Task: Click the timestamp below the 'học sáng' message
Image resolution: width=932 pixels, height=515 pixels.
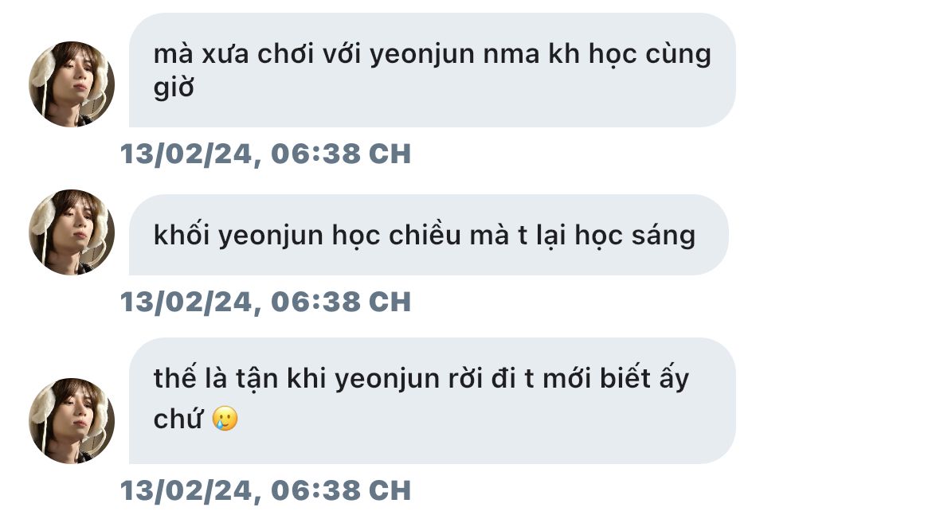Action: 266,302
